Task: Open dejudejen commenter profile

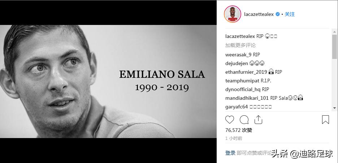Action: 237,63
